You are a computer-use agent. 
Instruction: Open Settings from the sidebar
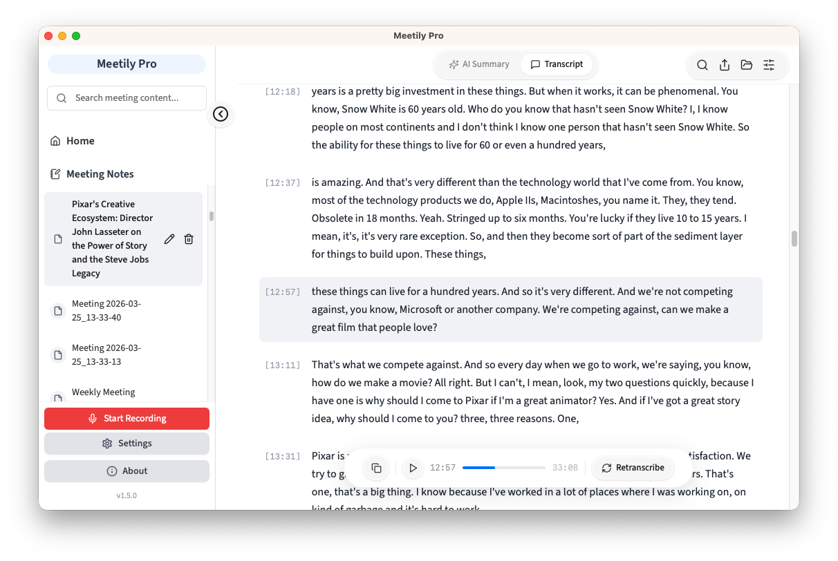[127, 444]
